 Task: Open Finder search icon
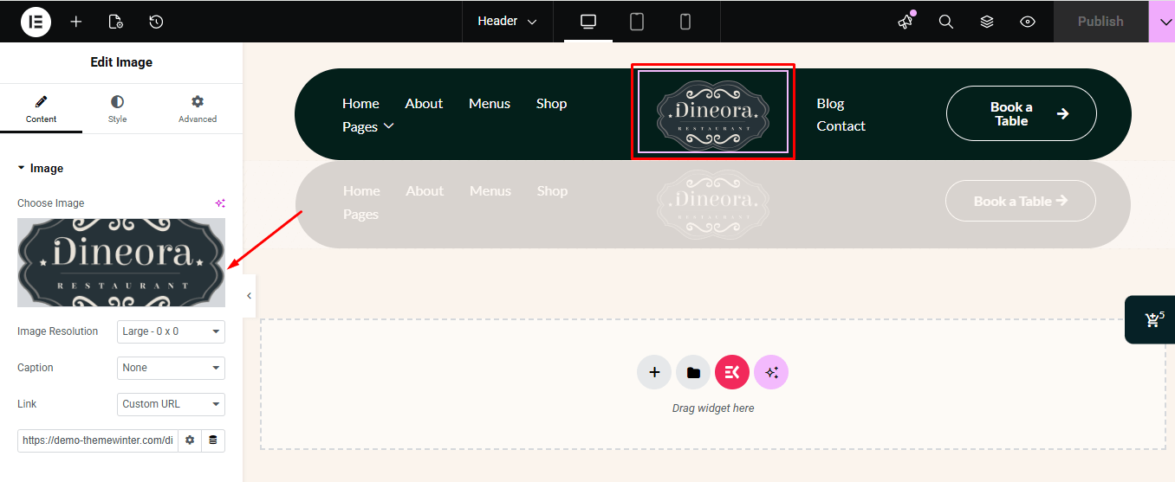tap(946, 22)
